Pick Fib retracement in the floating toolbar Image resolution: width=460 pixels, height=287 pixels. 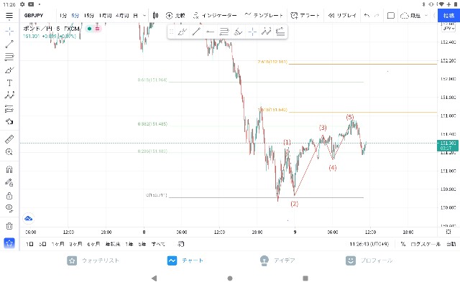[224, 32]
